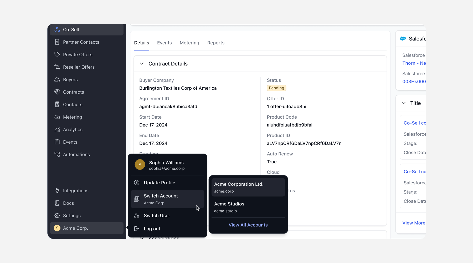Click the Docs book icon

(57, 203)
